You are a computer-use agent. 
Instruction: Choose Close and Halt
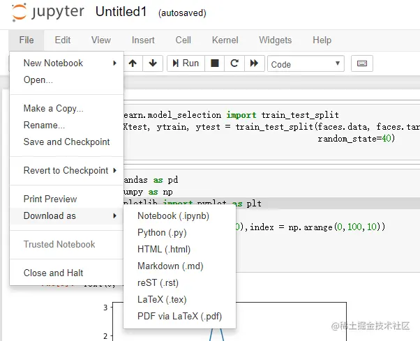pos(67,273)
